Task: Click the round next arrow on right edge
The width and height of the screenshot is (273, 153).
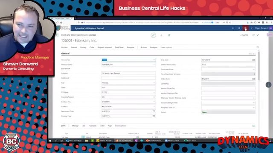Action: click(x=268, y=85)
